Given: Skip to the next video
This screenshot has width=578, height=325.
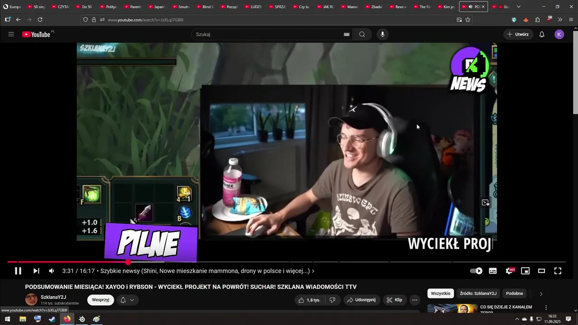Looking at the screenshot, I should (x=36, y=271).
